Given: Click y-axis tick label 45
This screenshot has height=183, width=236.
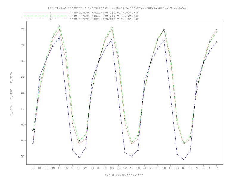Looking at the screenshot, I should (23, 125).
